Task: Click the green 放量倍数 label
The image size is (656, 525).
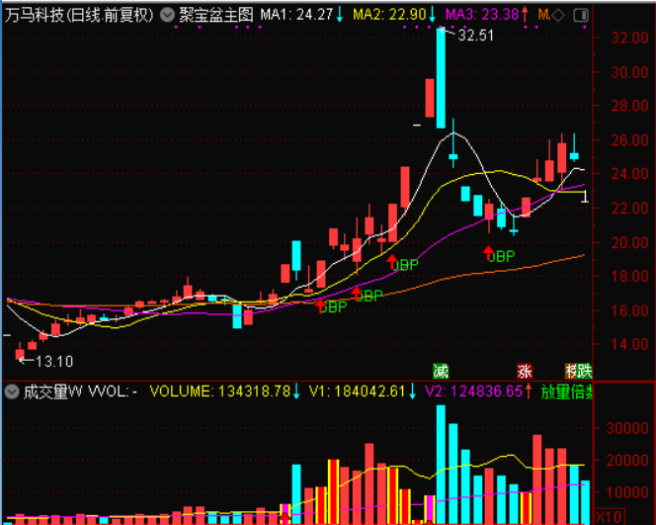Action: tap(566, 392)
